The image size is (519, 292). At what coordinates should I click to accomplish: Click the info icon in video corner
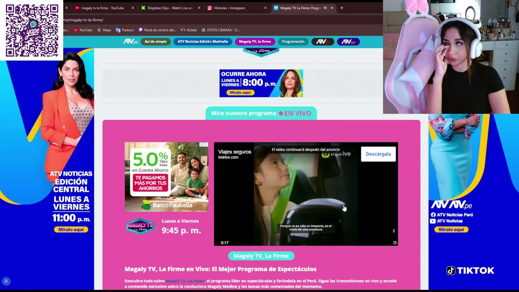395,243
